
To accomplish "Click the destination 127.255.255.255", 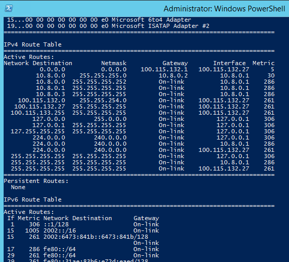I will coord(38,132).
